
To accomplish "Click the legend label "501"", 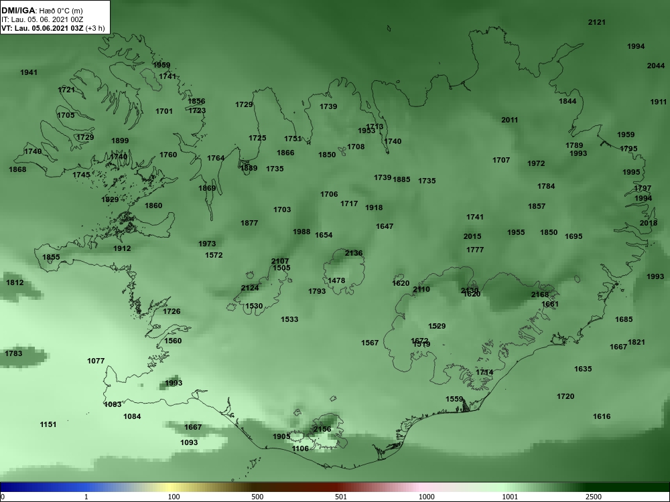I will pyautogui.click(x=341, y=497).
